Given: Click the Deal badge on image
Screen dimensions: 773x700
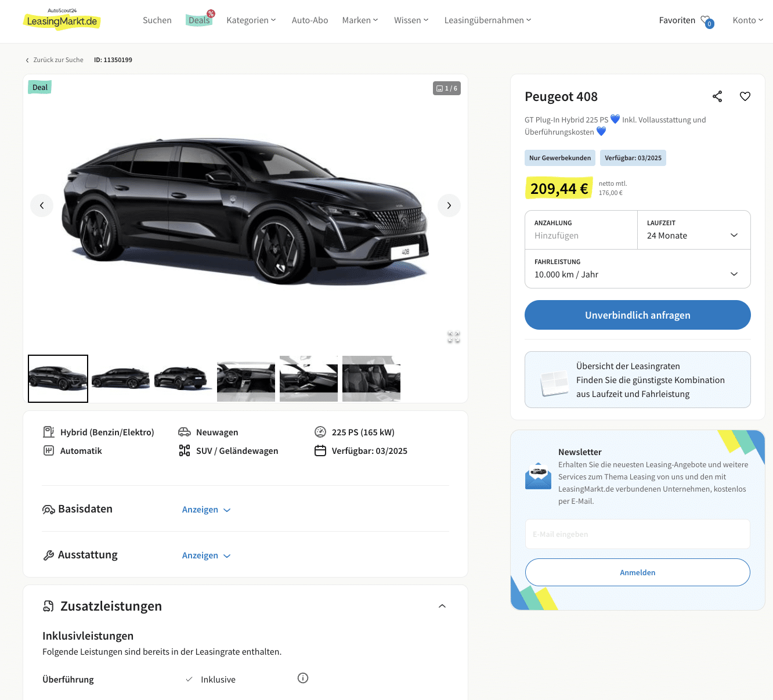Looking at the screenshot, I should coord(40,87).
